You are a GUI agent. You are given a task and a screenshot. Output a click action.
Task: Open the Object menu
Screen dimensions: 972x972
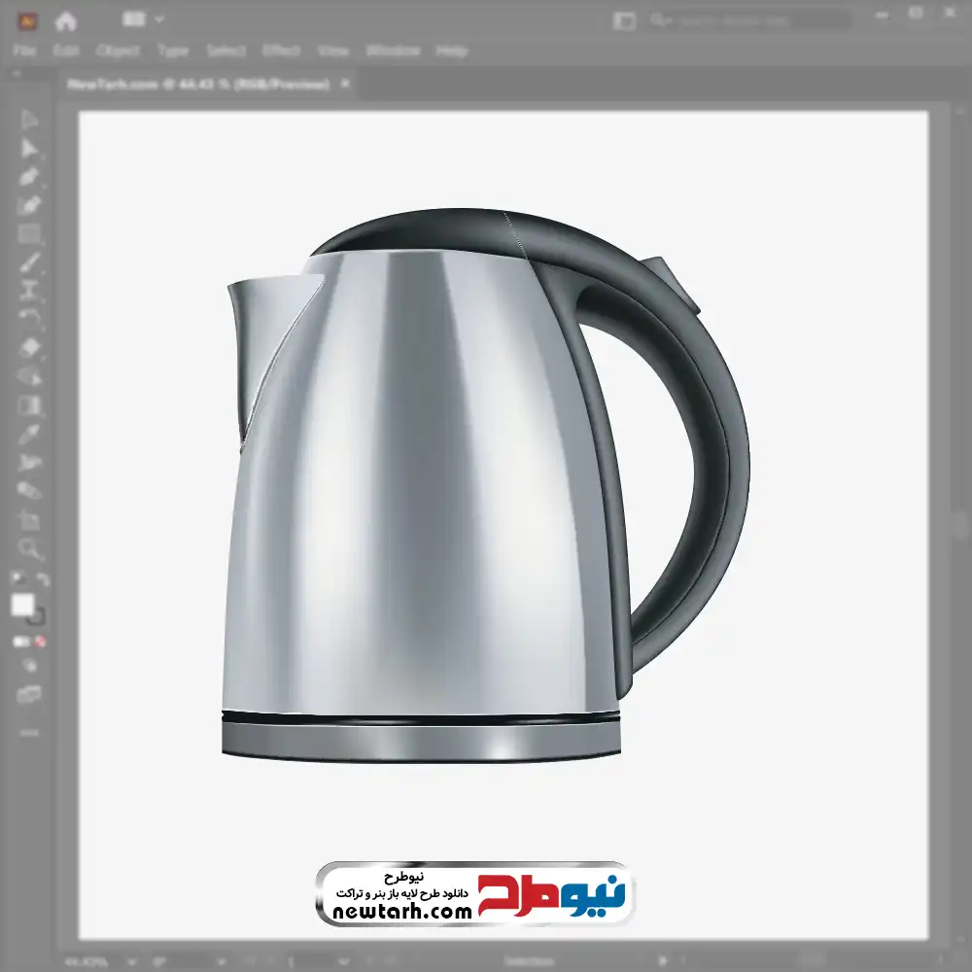pyautogui.click(x=117, y=51)
